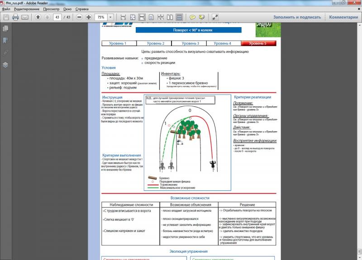The height and width of the screenshot is (260, 362).
Task: Add a sticky note comment icon
Action: coord(192,17)
